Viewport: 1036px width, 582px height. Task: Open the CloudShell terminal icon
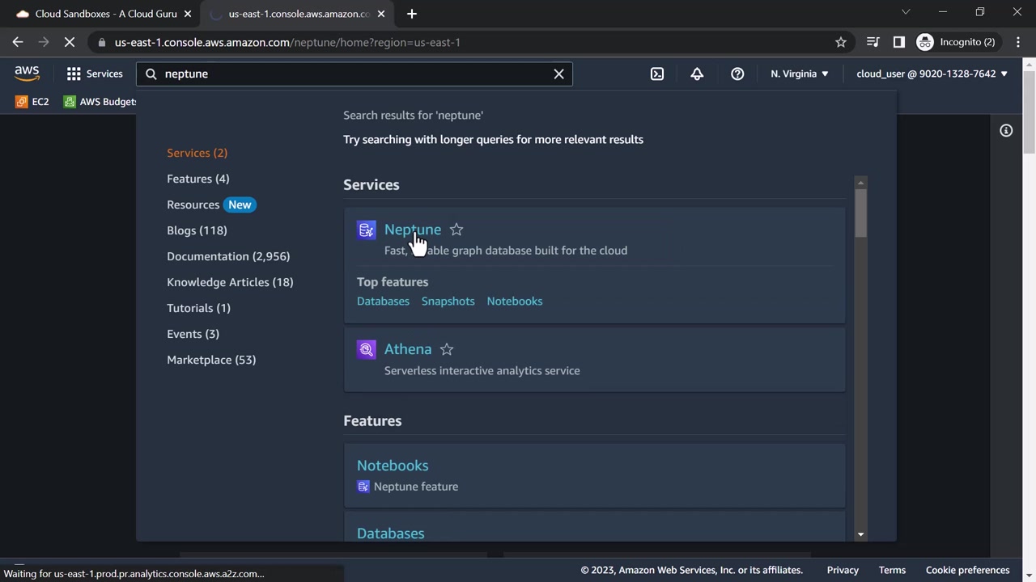[x=657, y=74]
